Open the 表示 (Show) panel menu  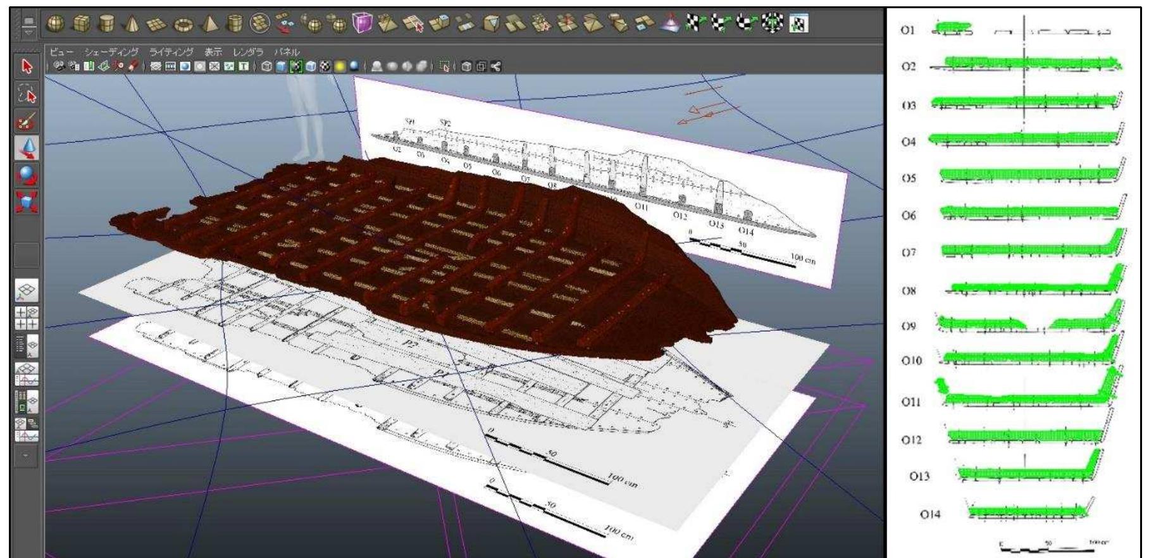point(213,52)
